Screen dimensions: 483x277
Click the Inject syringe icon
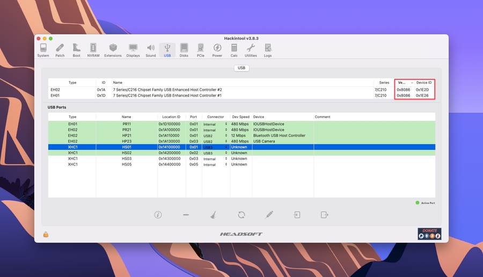point(269,215)
